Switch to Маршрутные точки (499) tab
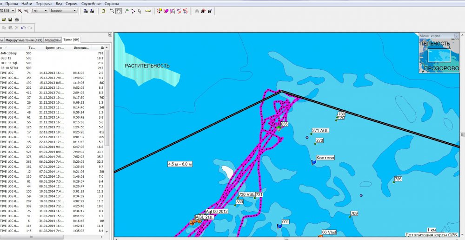 24,40
